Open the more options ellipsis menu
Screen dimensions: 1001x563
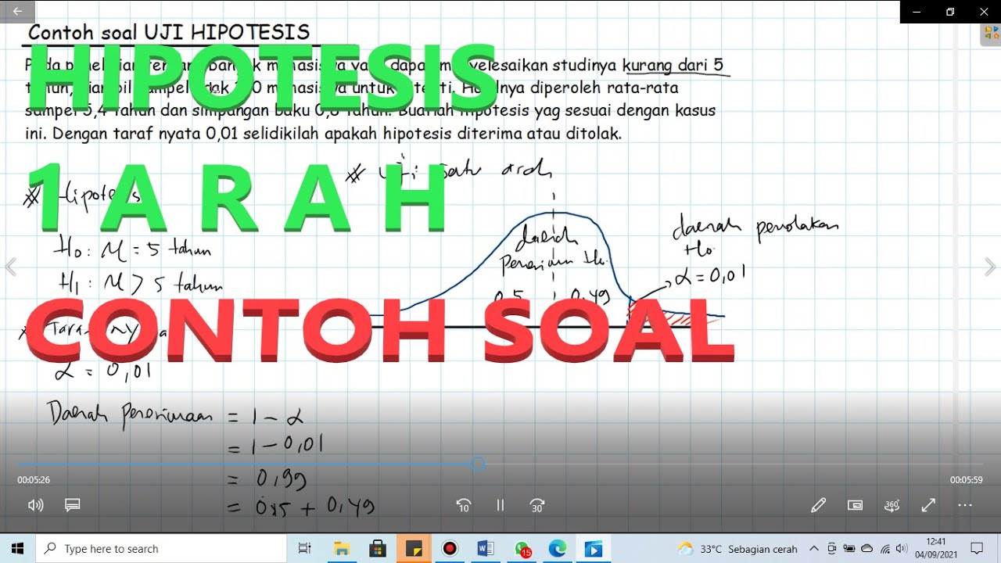(x=965, y=505)
